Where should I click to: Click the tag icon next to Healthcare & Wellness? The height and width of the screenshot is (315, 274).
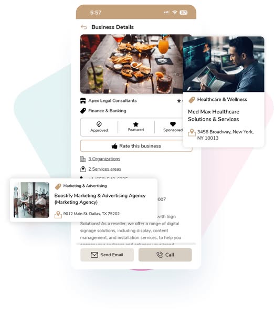click(192, 100)
